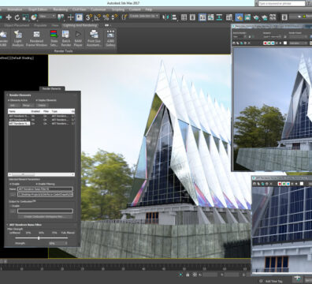Open the Customize menu
Screen dimensions: 312x284
point(98,9)
